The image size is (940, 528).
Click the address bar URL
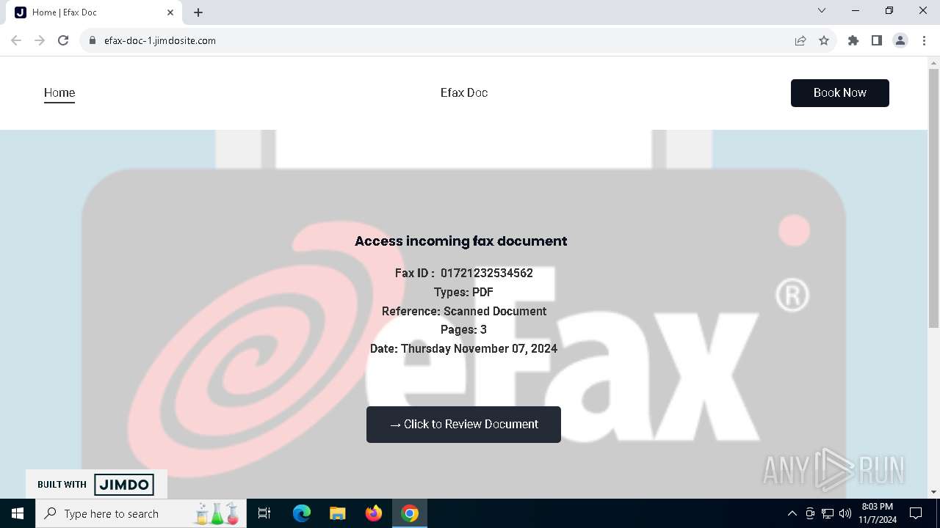click(x=160, y=40)
